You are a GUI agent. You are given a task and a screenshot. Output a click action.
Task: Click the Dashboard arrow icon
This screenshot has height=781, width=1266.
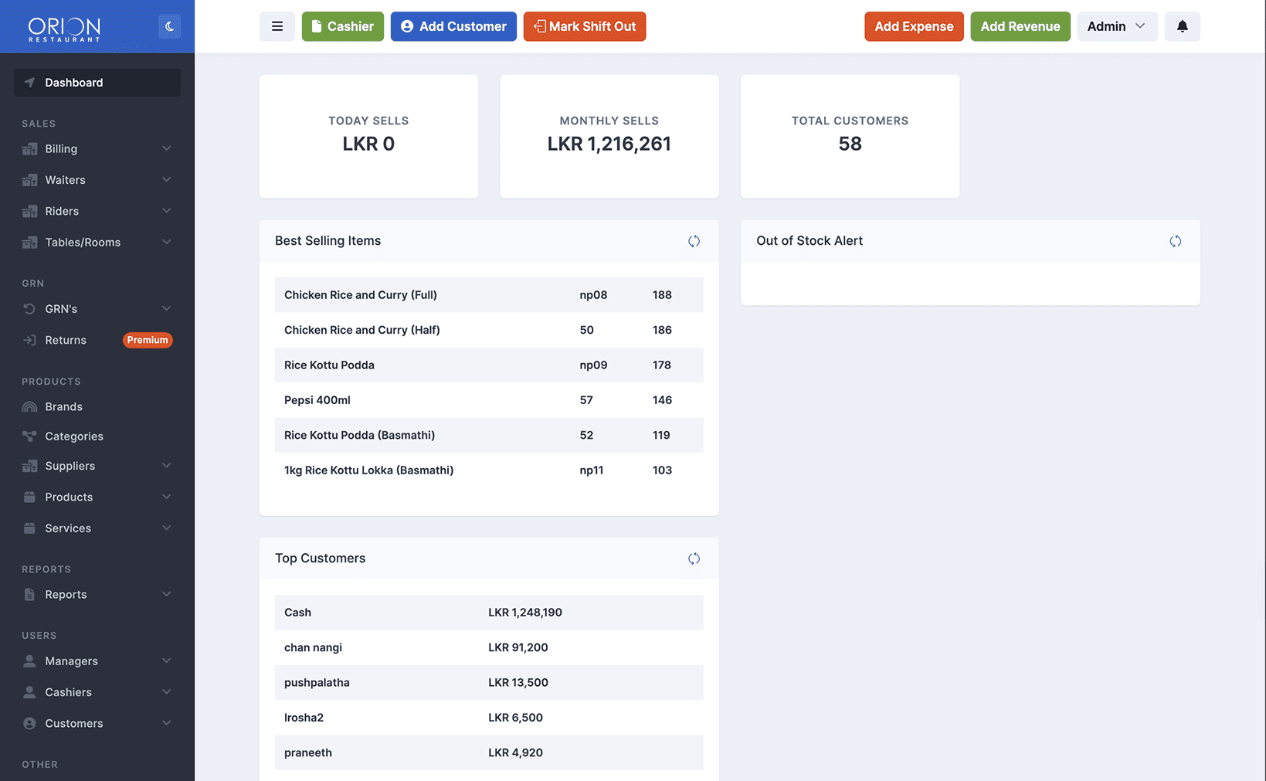(x=29, y=83)
